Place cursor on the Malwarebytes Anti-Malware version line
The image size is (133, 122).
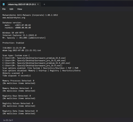pyautogui.click(x=30, y=15)
